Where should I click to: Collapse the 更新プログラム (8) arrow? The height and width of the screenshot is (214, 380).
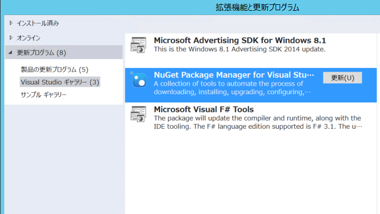point(10,52)
